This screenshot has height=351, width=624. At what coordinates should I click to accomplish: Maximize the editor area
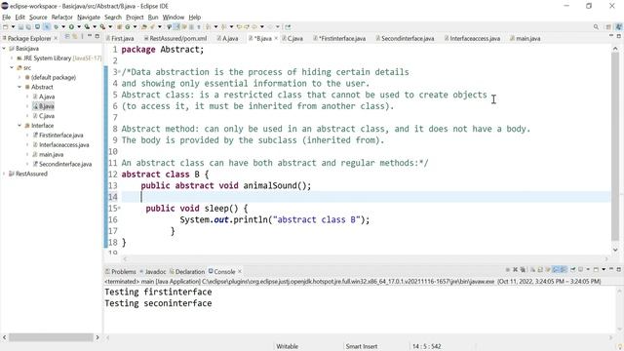(x=619, y=36)
